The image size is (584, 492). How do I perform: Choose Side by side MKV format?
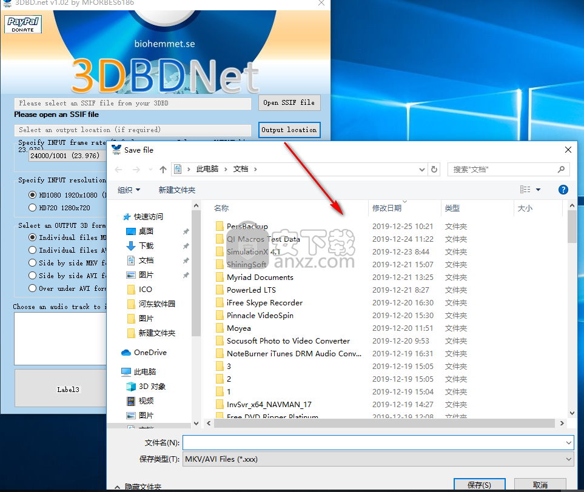pos(32,263)
